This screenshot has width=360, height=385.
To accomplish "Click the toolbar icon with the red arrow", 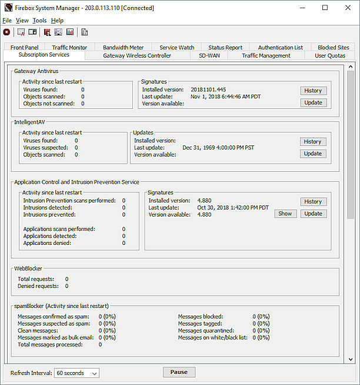I will pyautogui.click(x=21, y=32).
